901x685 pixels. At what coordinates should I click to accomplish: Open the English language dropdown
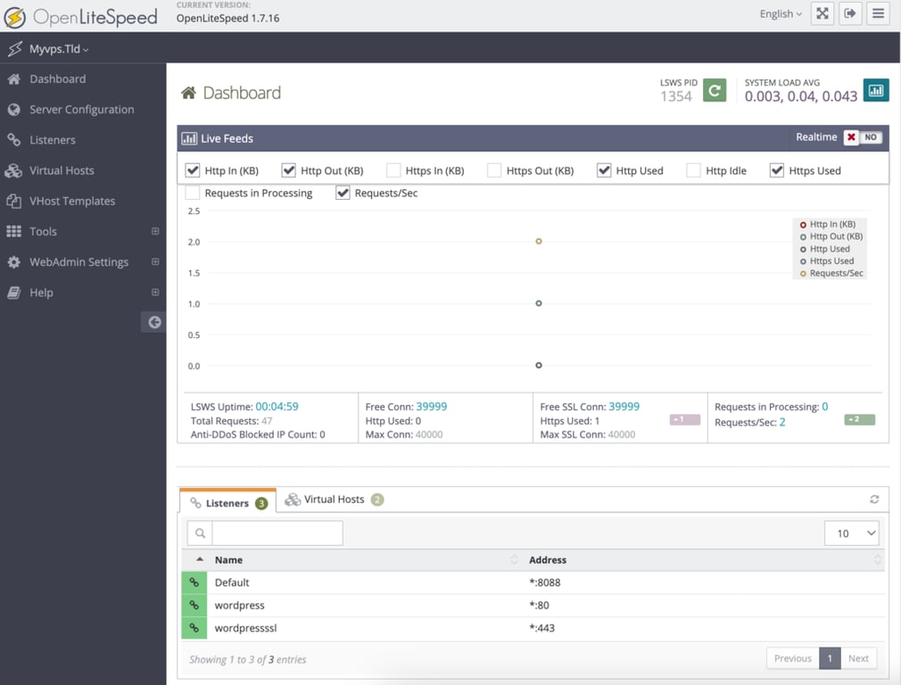click(779, 13)
